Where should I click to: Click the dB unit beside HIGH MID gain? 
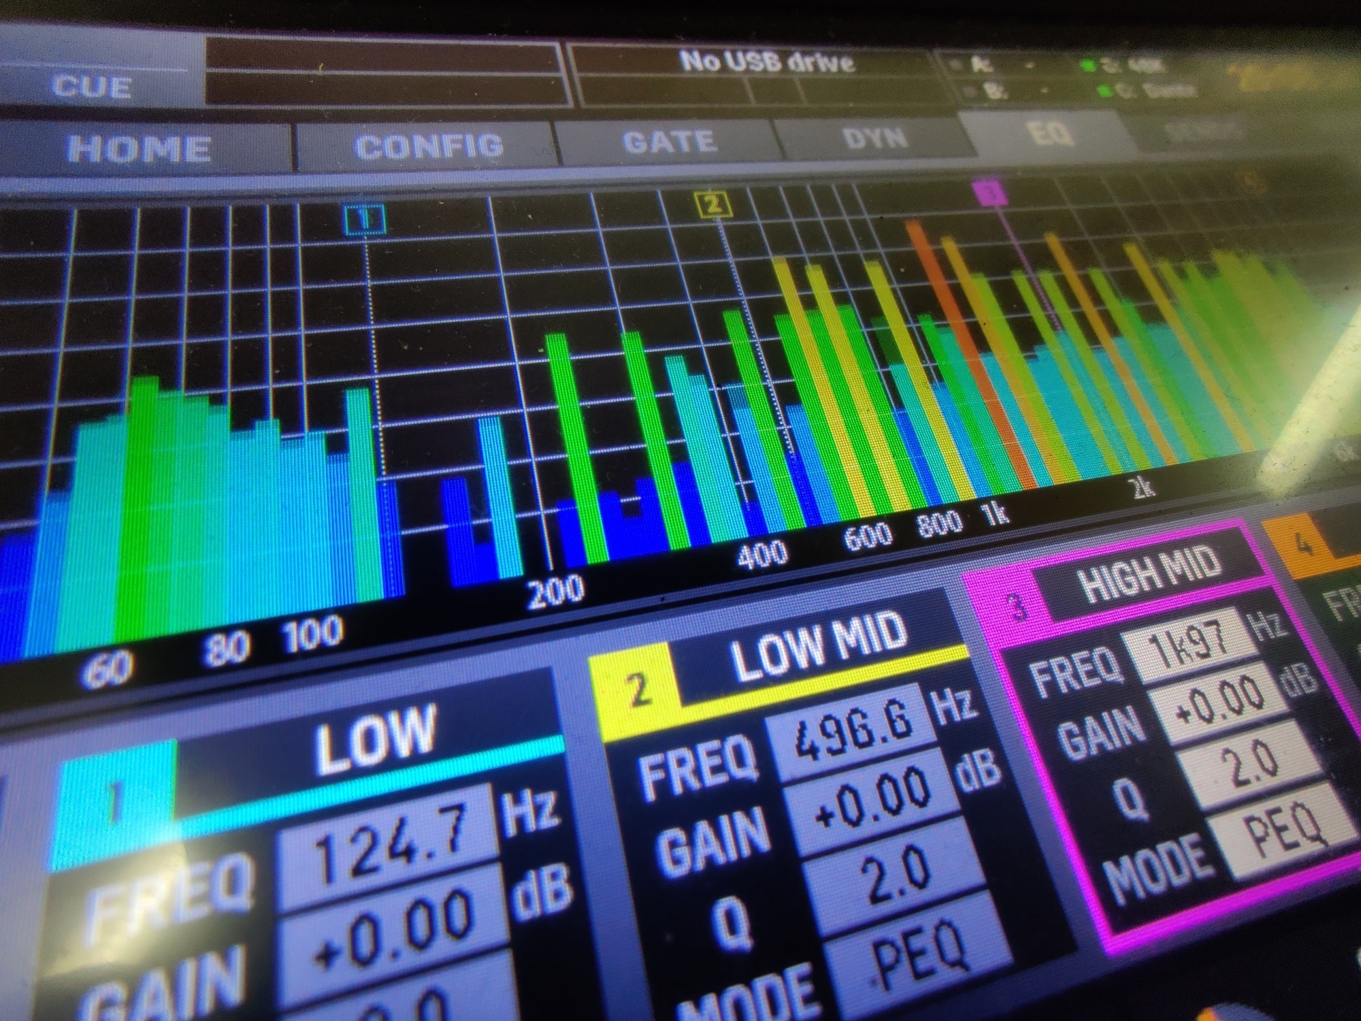pos(1298,681)
